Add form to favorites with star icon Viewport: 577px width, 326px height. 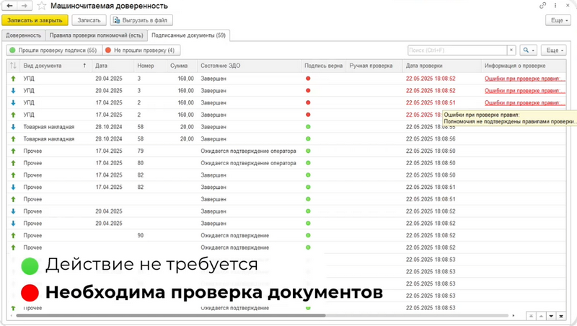pos(42,6)
